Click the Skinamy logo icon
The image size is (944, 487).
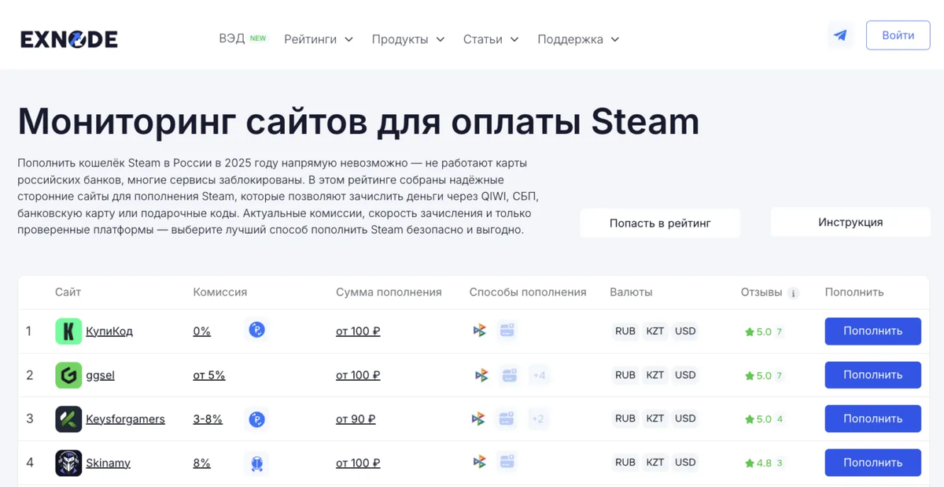coord(68,463)
